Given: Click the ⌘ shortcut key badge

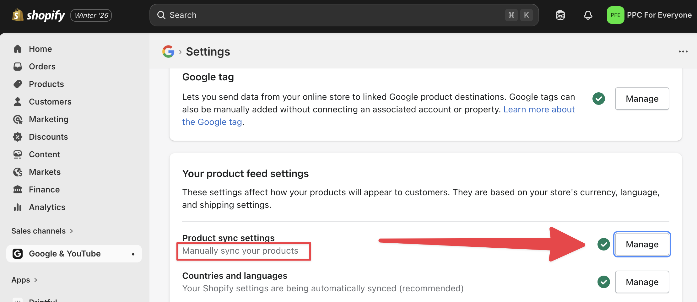Looking at the screenshot, I should 511,15.
